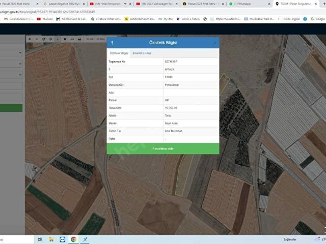Open the LOGO e-Fatura bookmark
This screenshot has width=326, height=244.
[188, 19]
